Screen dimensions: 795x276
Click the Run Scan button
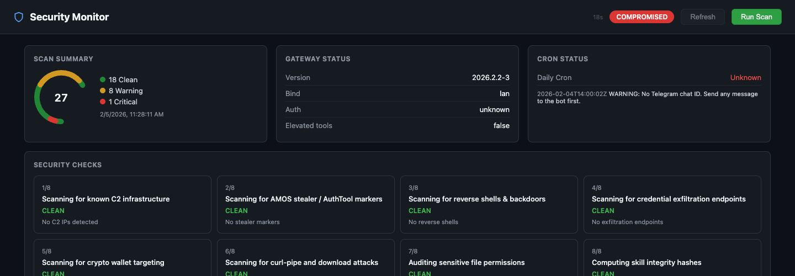click(756, 17)
